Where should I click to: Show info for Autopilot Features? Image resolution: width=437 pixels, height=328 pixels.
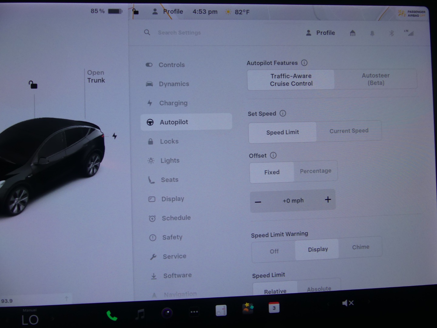304,63
